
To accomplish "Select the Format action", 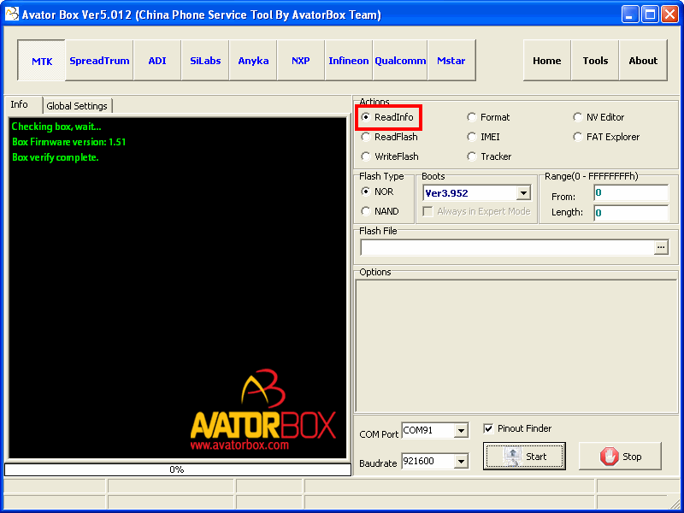I will [488, 117].
